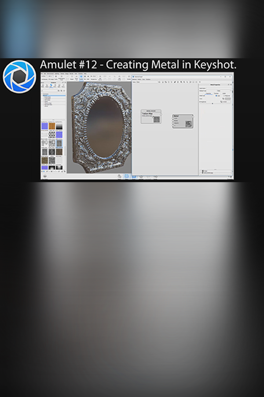Click the Pause render icon in ribbon
The width and height of the screenshot is (264, 397).
[56, 78]
